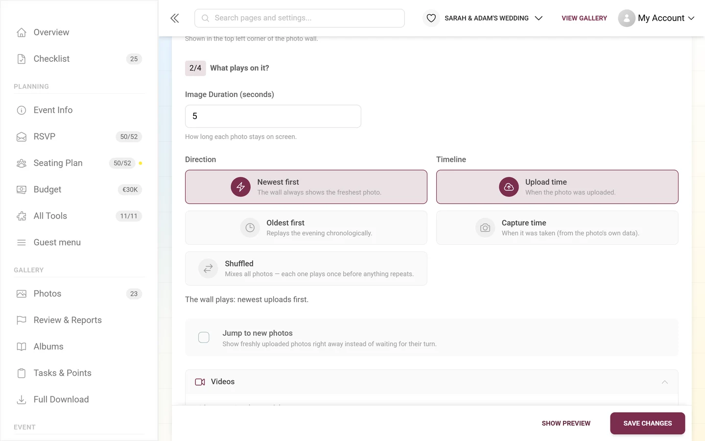The width and height of the screenshot is (705, 441).
Task: Click yellow dot beside Seating Plan
Action: tap(141, 163)
